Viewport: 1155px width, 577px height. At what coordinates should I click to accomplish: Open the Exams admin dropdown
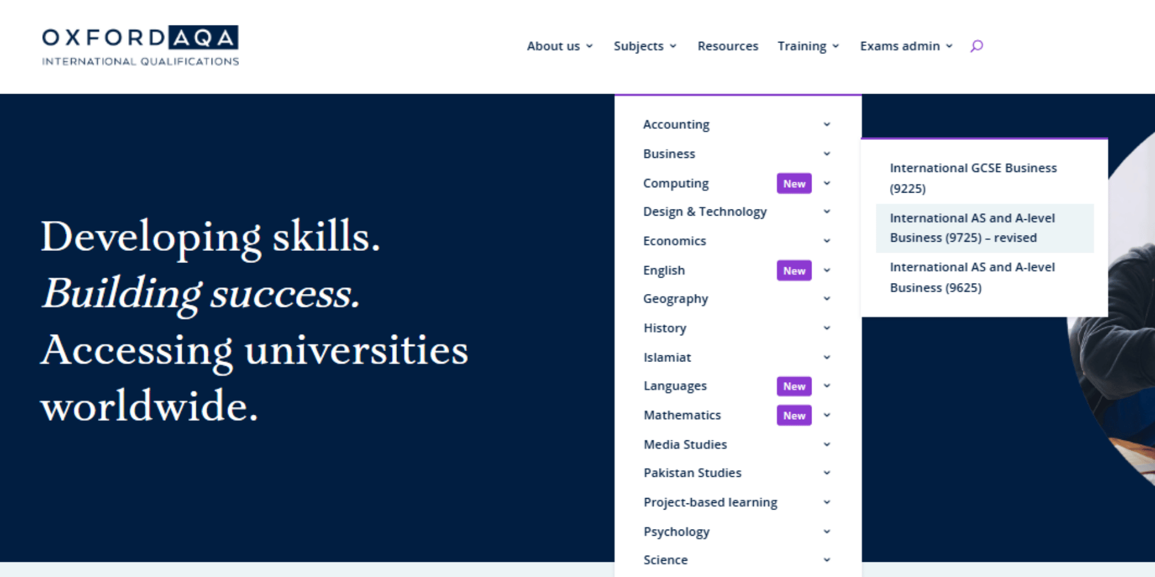pyautogui.click(x=906, y=46)
